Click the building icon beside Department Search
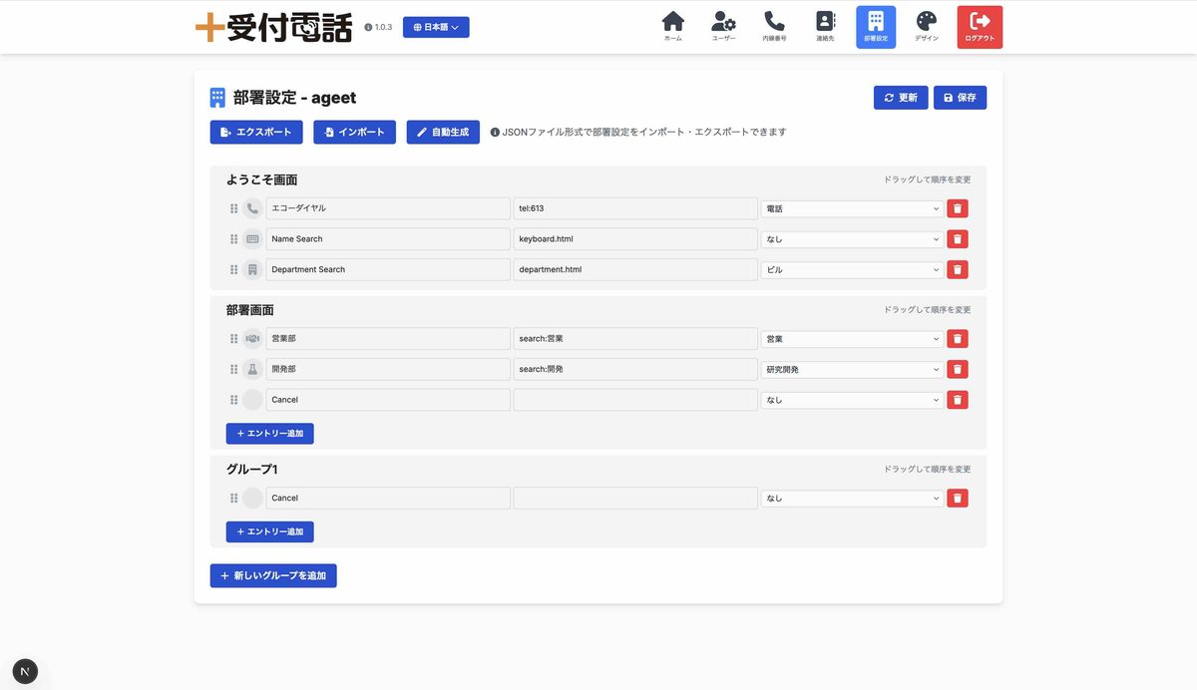Image resolution: width=1197 pixels, height=690 pixels. pyautogui.click(x=252, y=269)
